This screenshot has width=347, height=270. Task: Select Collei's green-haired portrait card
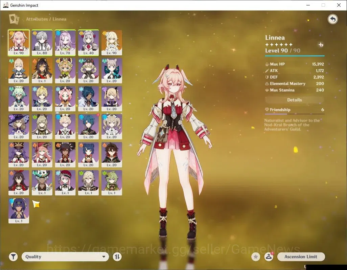coord(112,183)
